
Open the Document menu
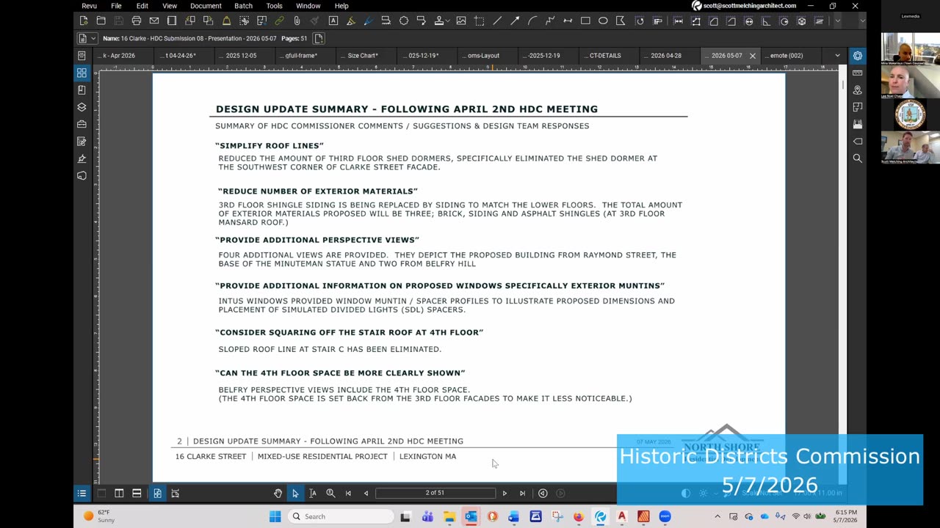pos(206,6)
